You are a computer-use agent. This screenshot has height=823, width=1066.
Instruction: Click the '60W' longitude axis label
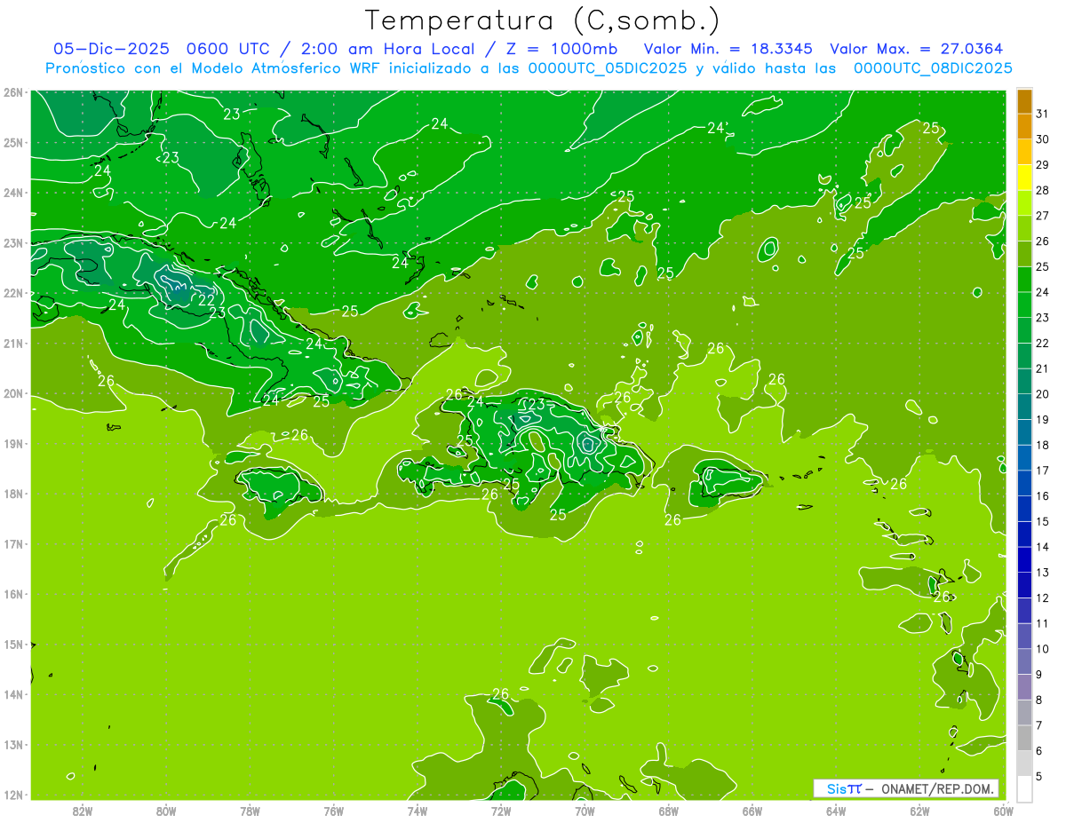coord(1003,810)
